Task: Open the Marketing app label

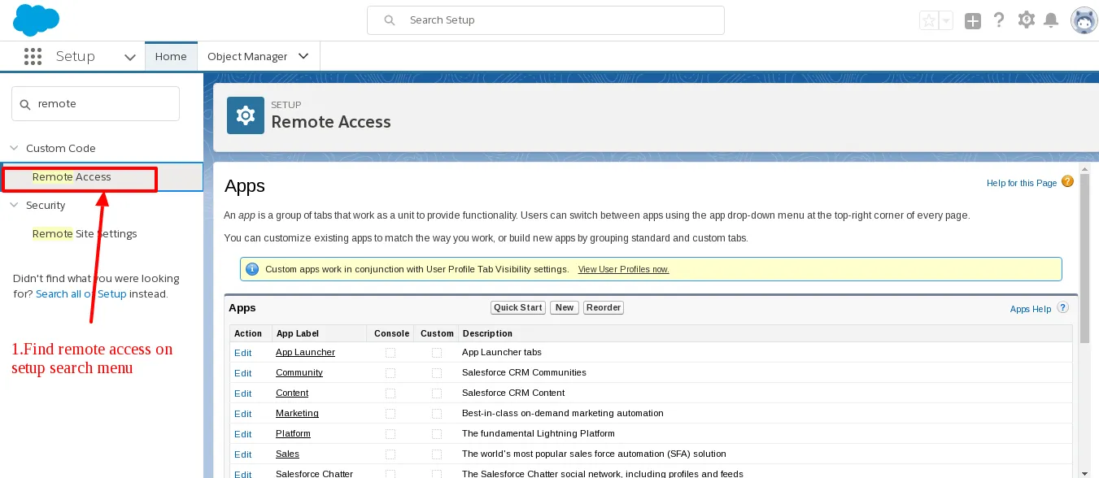Action: 297,413
